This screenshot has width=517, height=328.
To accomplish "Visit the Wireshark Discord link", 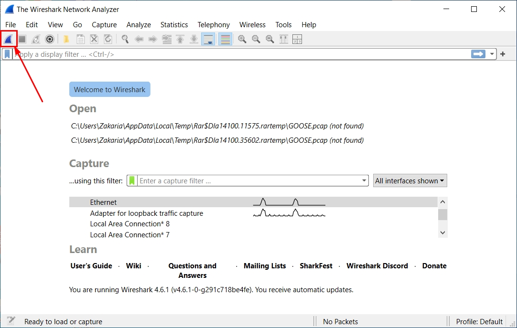I will pos(377,266).
